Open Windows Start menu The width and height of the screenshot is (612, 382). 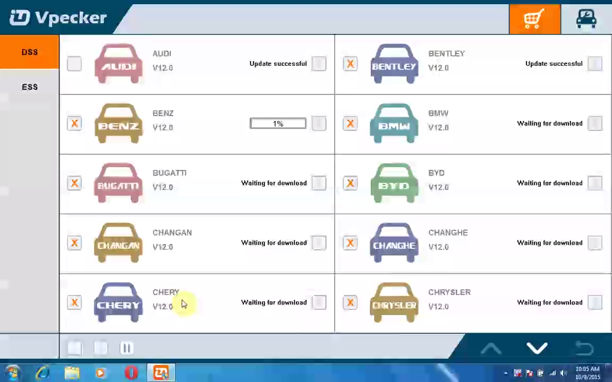click(x=13, y=373)
